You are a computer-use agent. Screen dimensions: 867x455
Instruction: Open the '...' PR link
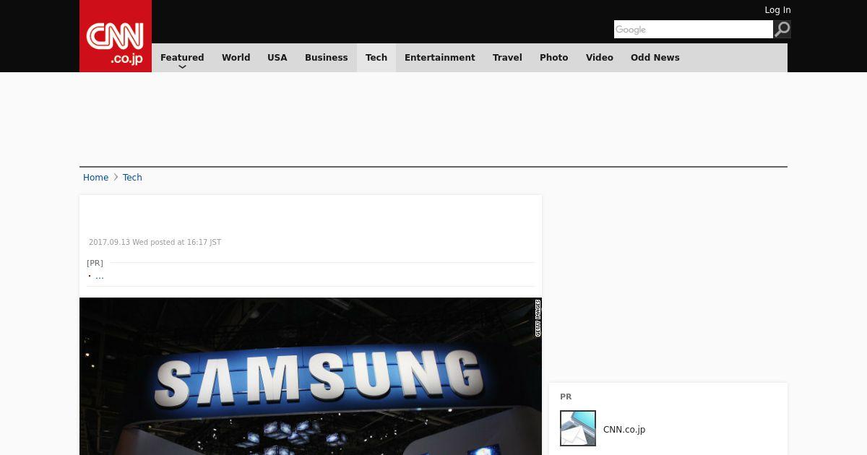[x=100, y=276]
